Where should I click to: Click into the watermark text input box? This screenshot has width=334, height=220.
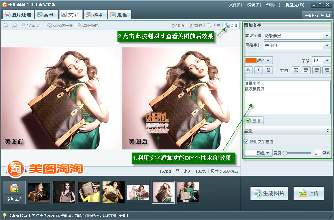(287, 97)
